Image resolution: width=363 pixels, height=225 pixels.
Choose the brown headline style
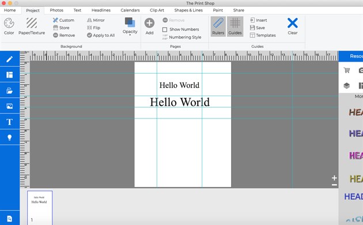pyautogui.click(x=356, y=112)
